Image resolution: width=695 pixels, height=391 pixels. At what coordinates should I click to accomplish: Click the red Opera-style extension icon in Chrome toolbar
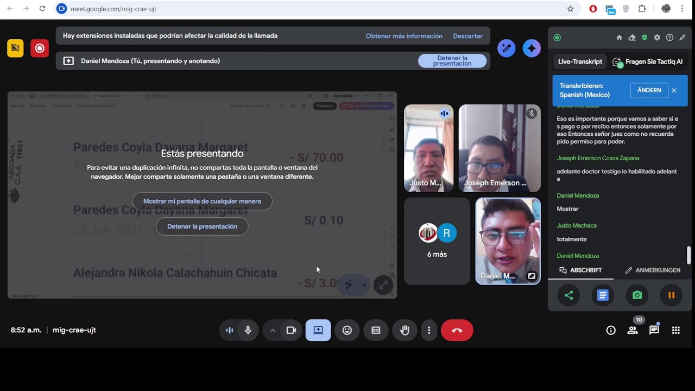click(x=593, y=9)
